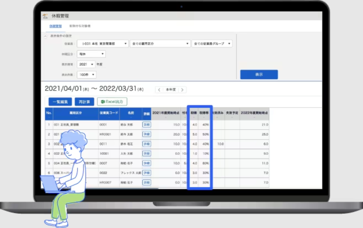Click the 9.0 value in 2022年度 column

point(266,154)
